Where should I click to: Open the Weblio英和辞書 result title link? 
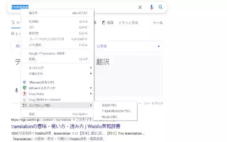(66, 126)
